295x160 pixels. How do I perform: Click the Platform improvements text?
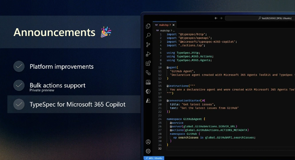click(62, 66)
